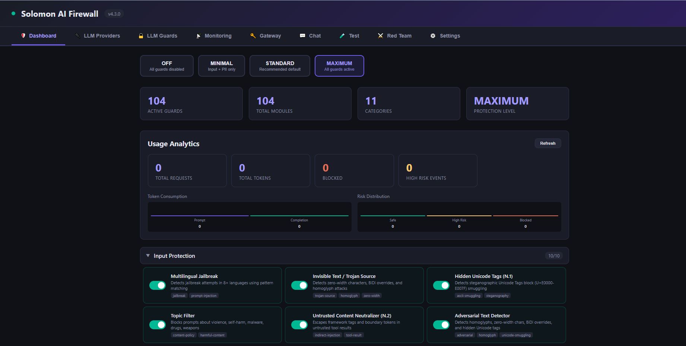
Task: Click the plug icon beside LLM Providers
Action: (x=77, y=36)
